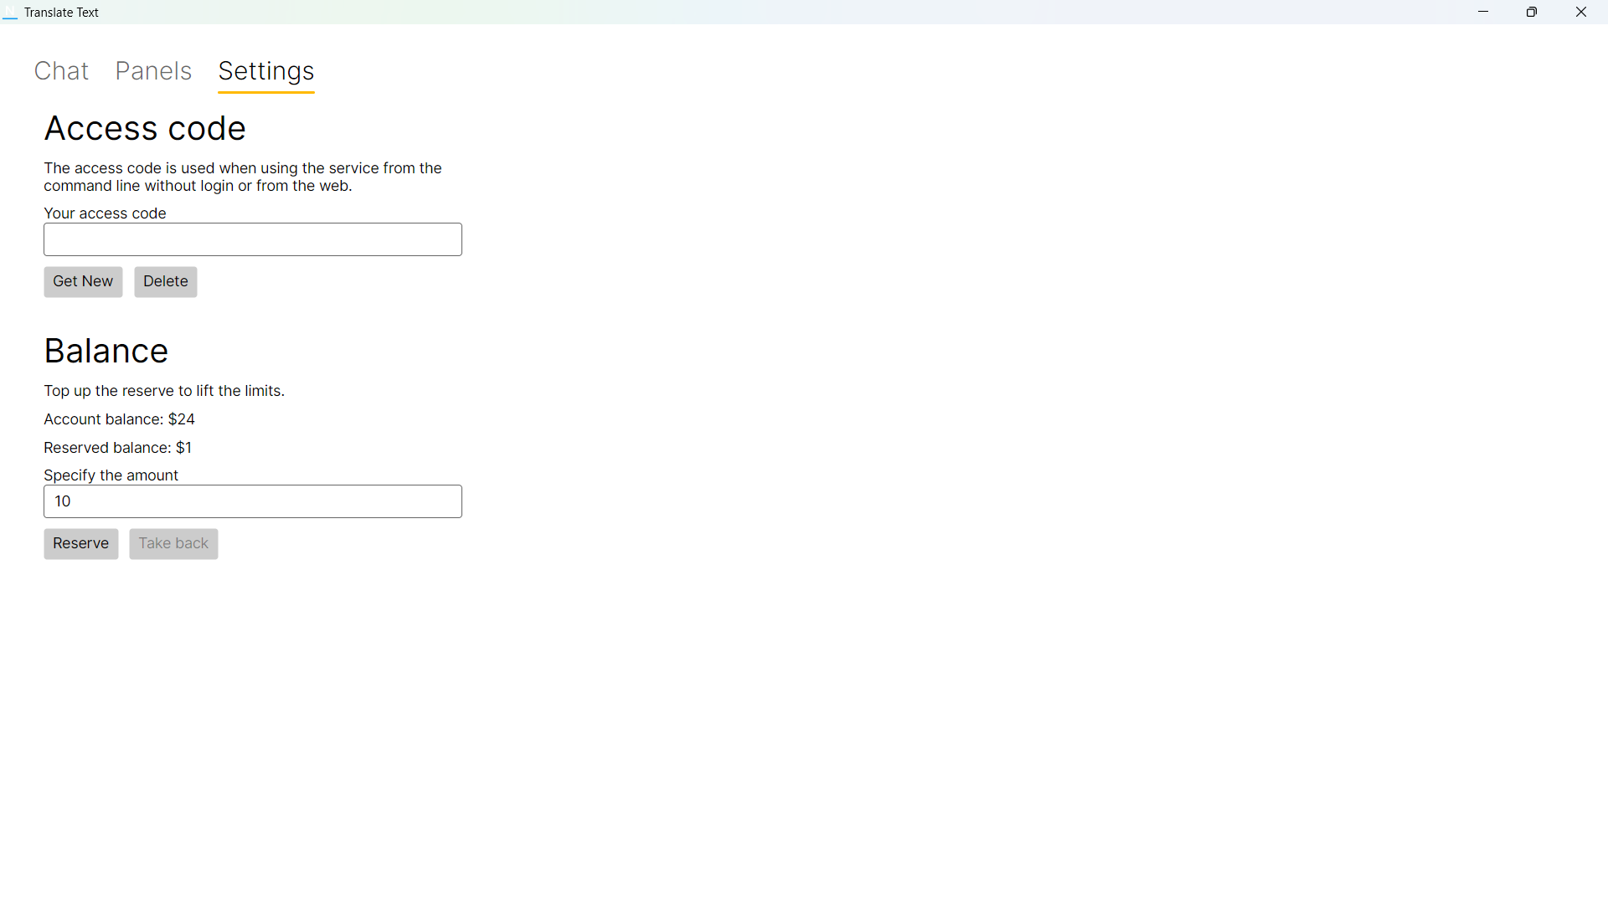Close the Translate Text application
This screenshot has height=904, width=1608.
[x=1581, y=12]
